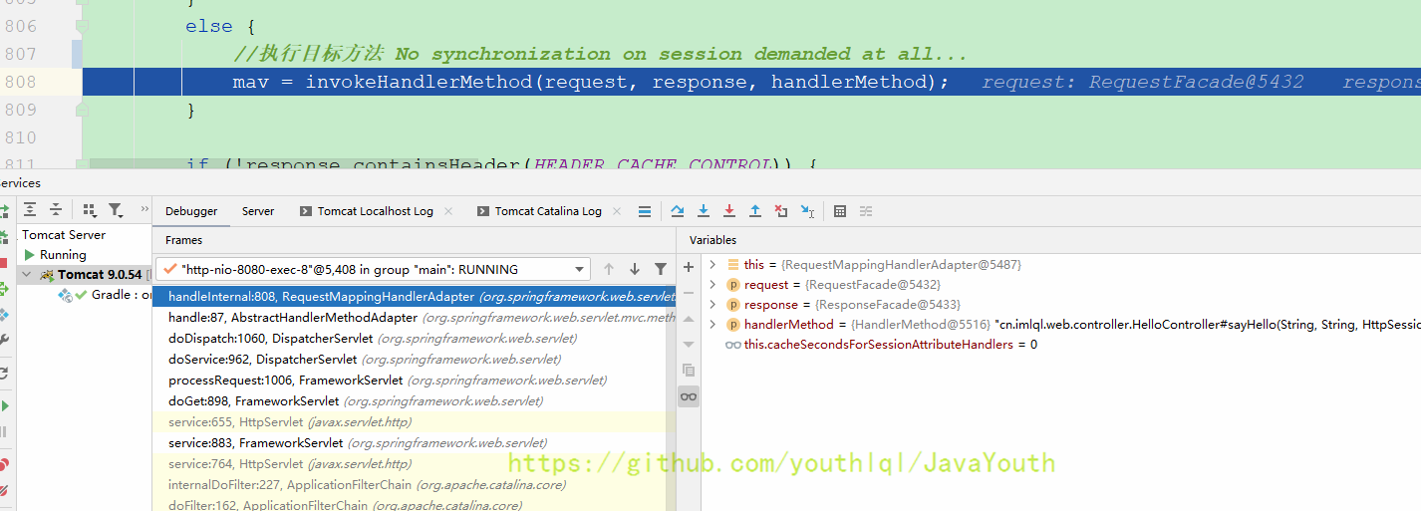
Task: Select next frame with the down arrow
Action: (635, 269)
